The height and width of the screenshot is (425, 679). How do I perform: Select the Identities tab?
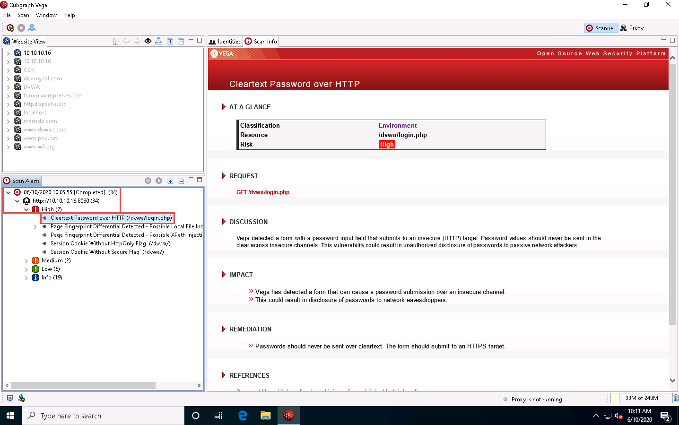225,42
